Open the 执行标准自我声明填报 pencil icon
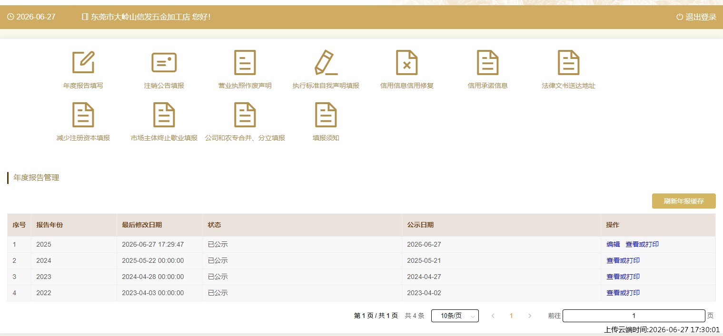Image resolution: width=723 pixels, height=336 pixels. [x=326, y=62]
